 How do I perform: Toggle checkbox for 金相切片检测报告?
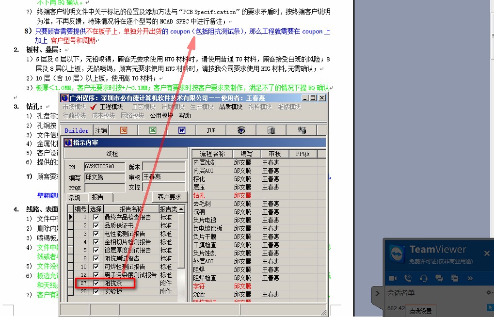point(96,242)
